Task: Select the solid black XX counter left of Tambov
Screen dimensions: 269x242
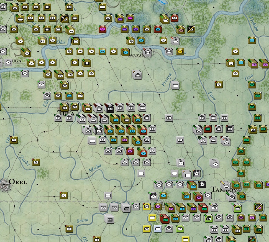Action: point(202,185)
